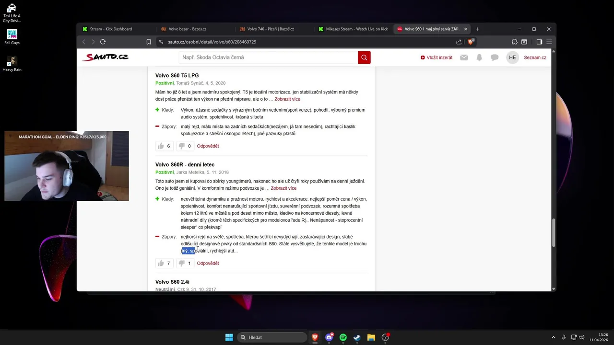
Task: Open Spotify from the taskbar
Action: (x=343, y=337)
